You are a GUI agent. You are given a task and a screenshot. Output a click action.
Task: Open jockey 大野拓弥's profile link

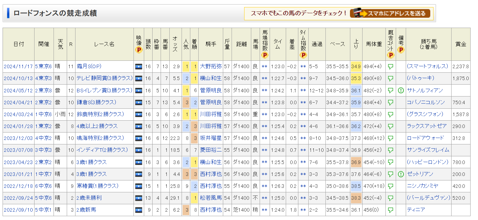pos(211,67)
